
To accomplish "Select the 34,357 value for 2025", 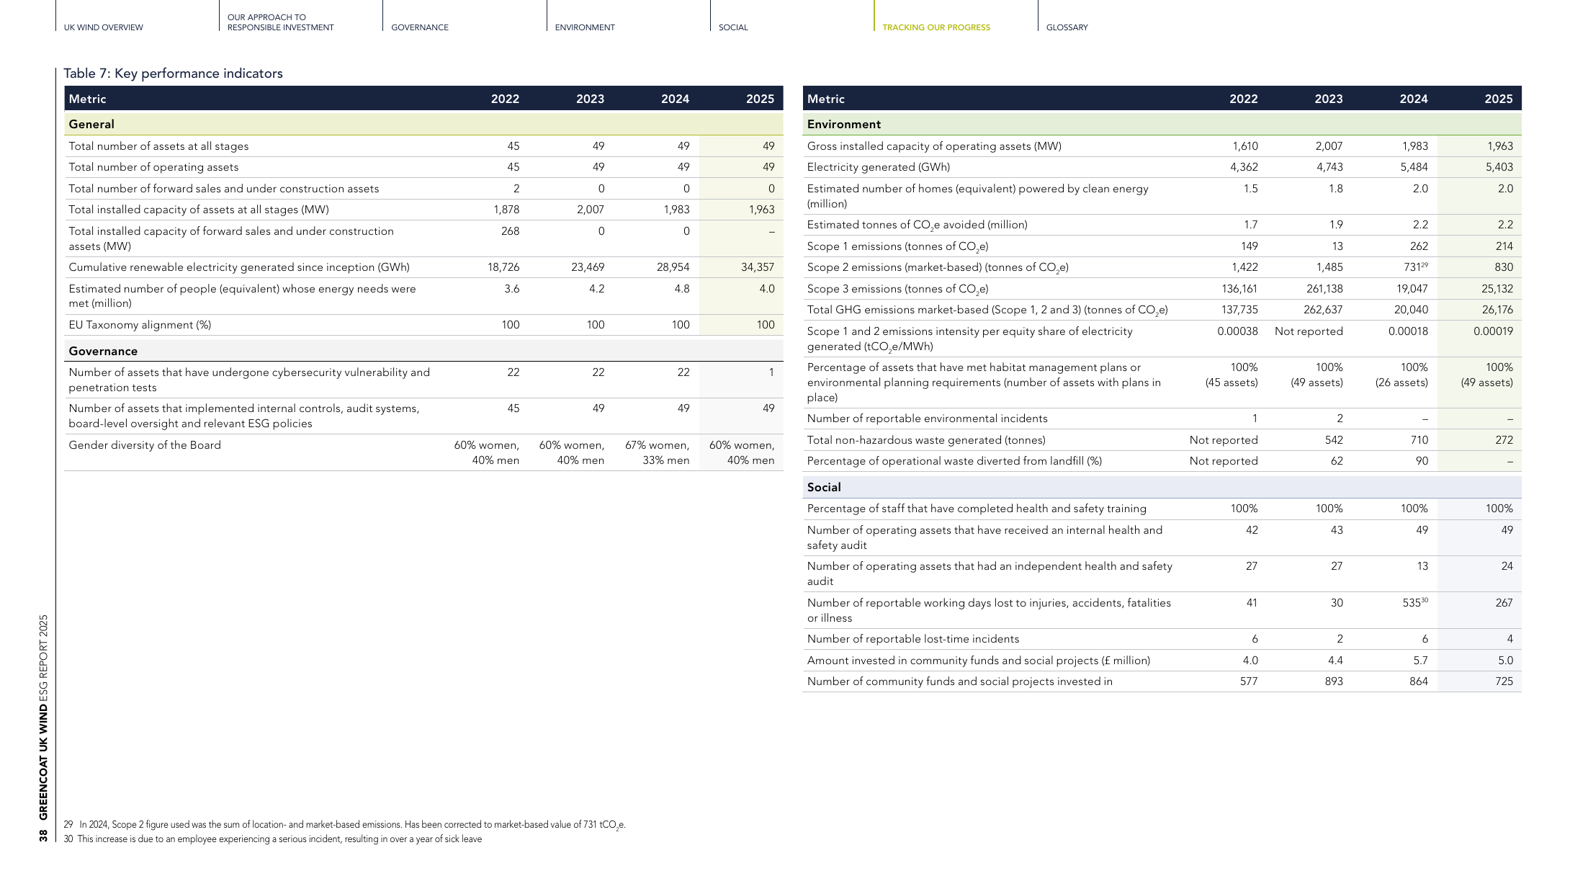I will tap(758, 267).
